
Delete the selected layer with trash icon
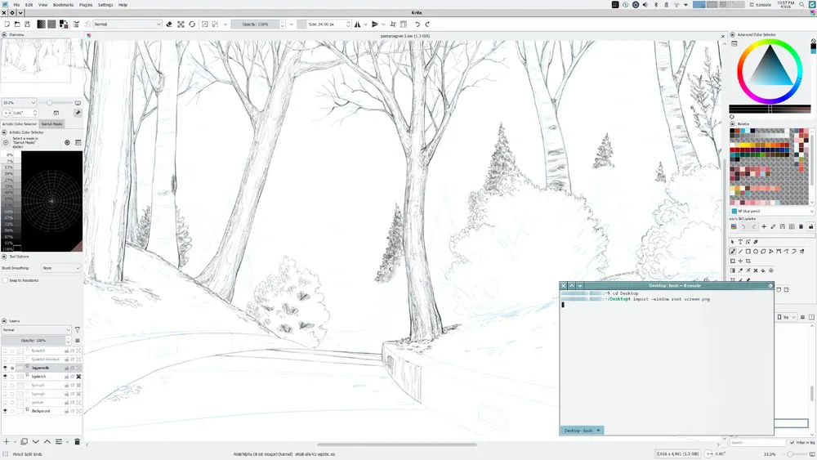[x=77, y=442]
